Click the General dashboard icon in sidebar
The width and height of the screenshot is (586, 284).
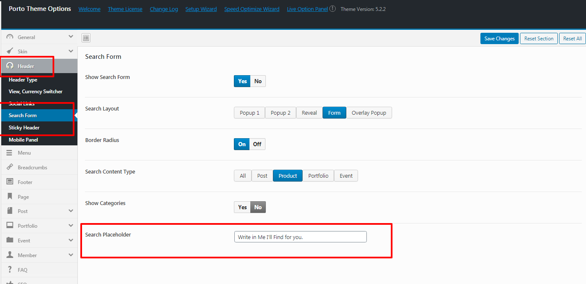click(10, 37)
